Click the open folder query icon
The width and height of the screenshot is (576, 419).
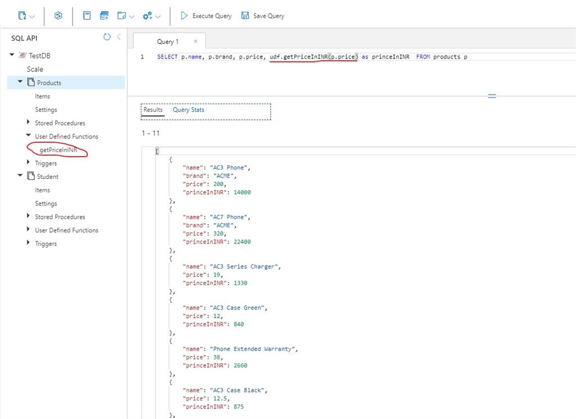pyautogui.click(x=122, y=16)
